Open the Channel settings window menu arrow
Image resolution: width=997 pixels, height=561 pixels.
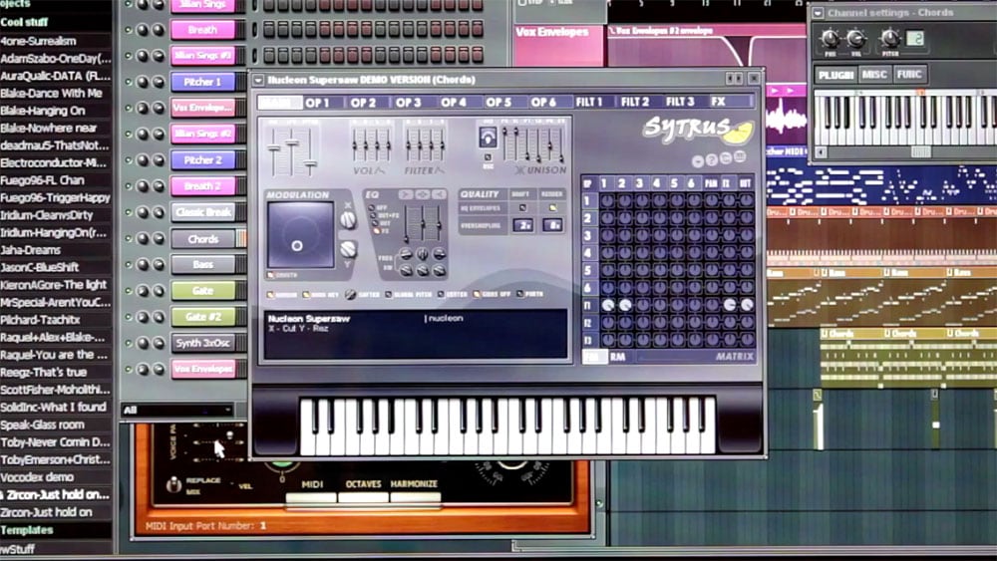[819, 13]
